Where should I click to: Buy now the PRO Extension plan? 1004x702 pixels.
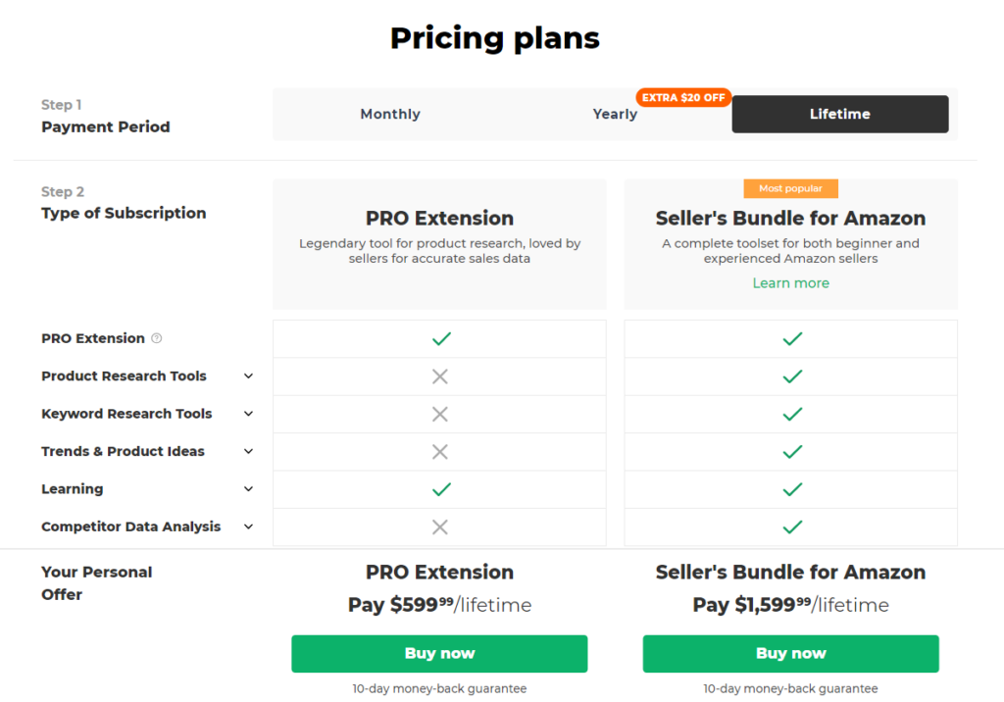pyautogui.click(x=439, y=653)
